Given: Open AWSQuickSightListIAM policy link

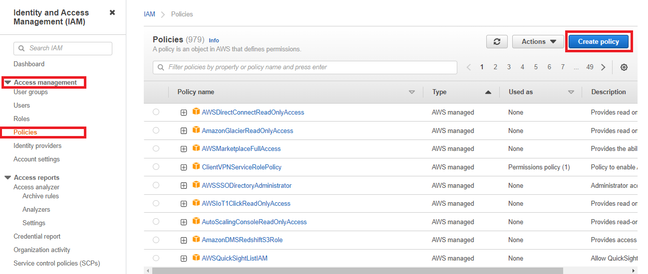Looking at the screenshot, I should coord(235,258).
